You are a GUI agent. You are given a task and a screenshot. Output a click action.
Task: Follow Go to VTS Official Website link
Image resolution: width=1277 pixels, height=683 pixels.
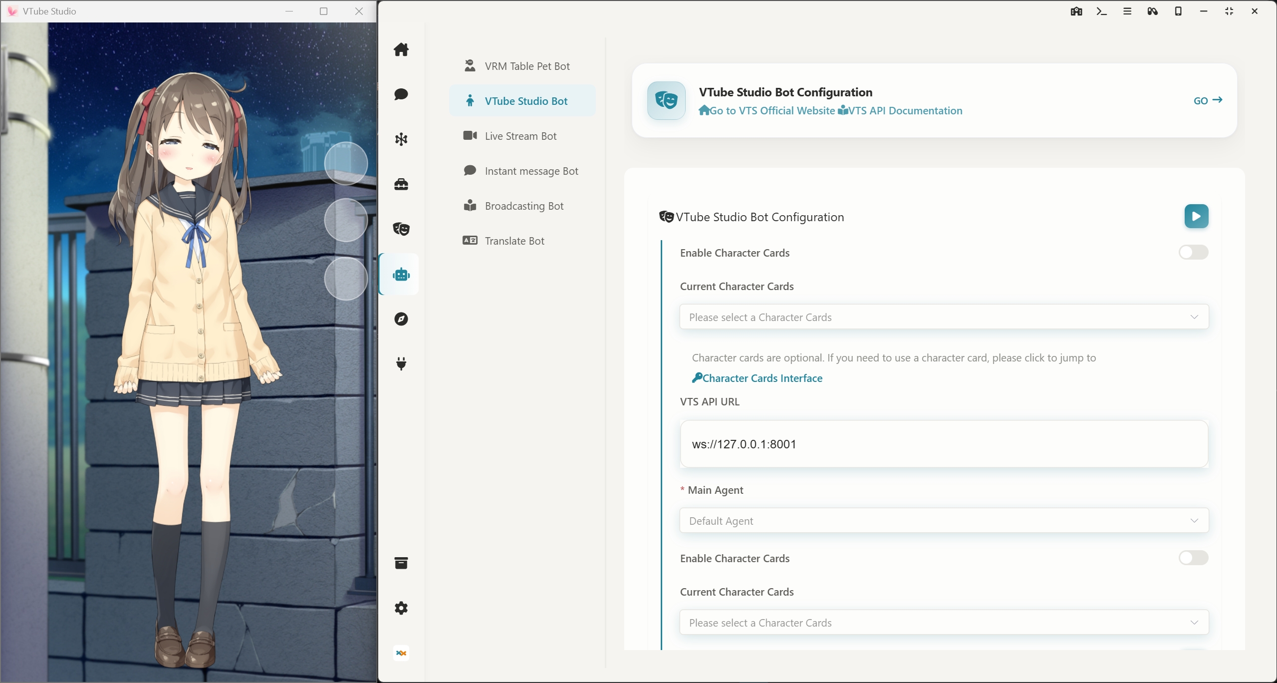[x=767, y=111]
